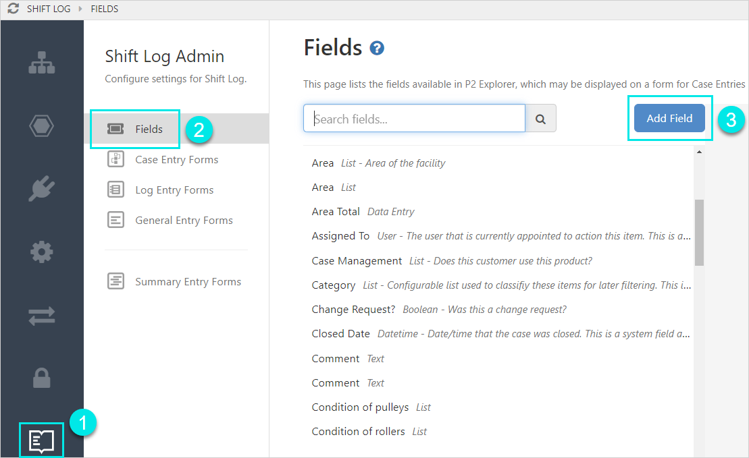
Task: Click the refresh icon beside Shift Log
Action: click(x=13, y=9)
